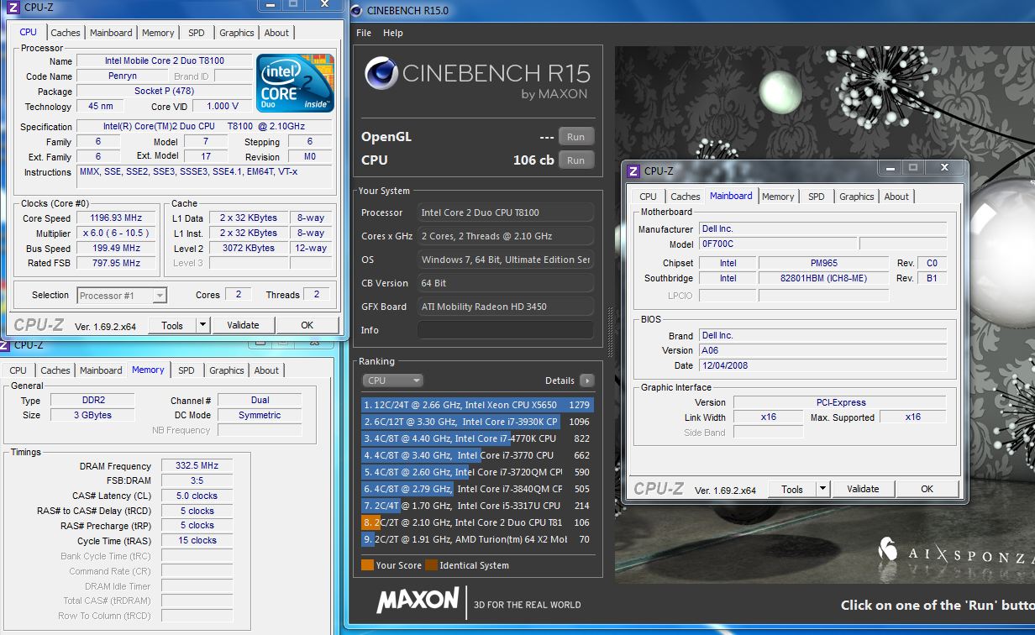The width and height of the screenshot is (1035, 635).
Task: Click the Intel Core 2 Duo inside logo
Action: click(x=296, y=83)
